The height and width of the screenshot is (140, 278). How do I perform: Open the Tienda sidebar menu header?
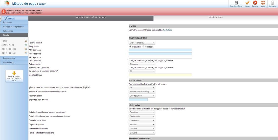(x=14, y=35)
